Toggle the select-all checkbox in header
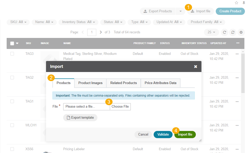249x153 pixels. pyautogui.click(x=12, y=43)
